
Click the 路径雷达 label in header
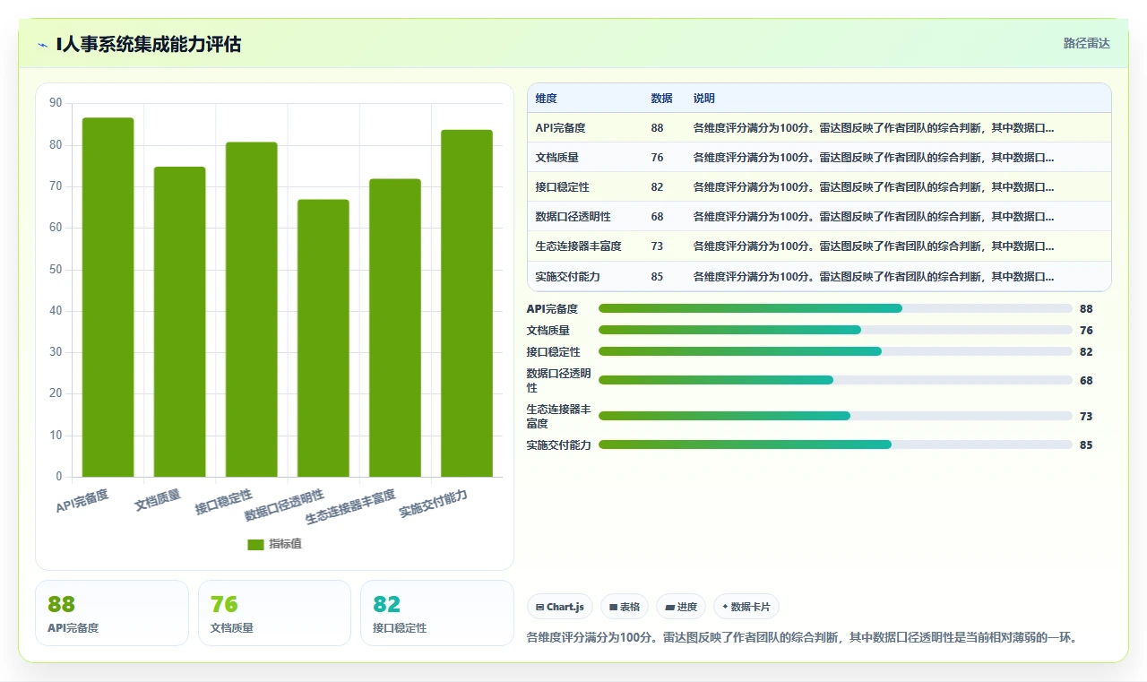pos(1087,43)
